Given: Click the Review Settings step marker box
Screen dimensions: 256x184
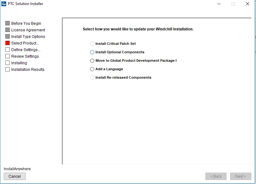Looking at the screenshot, I should (x=8, y=56).
